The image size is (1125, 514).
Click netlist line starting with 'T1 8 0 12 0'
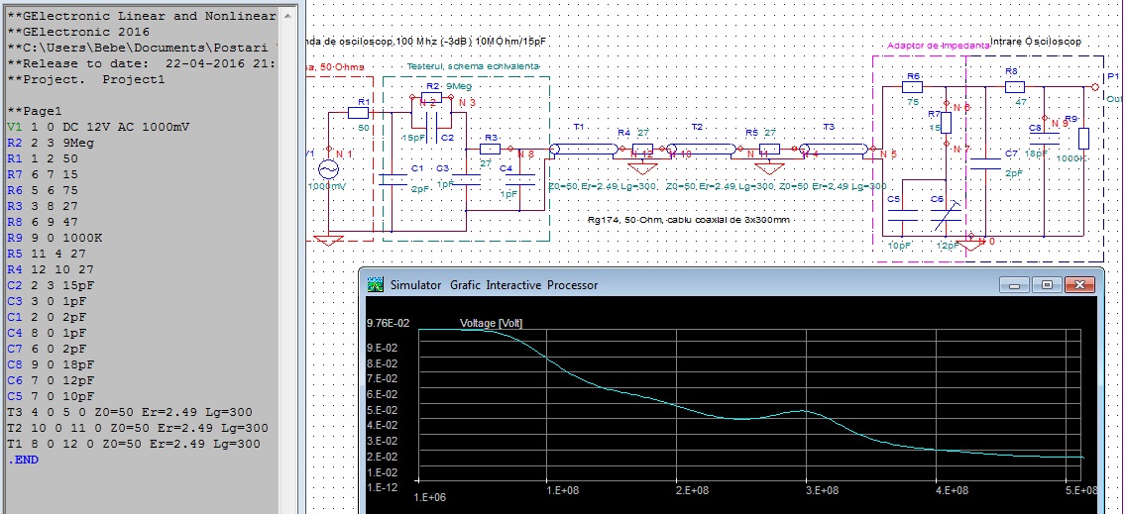(134, 444)
